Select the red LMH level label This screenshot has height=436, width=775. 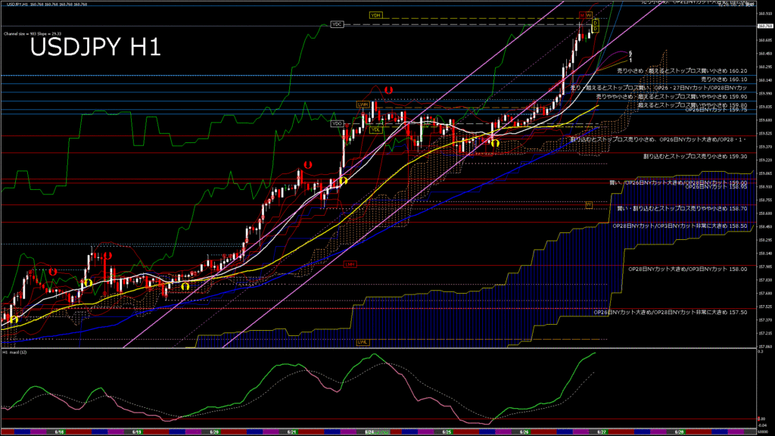coord(350,265)
